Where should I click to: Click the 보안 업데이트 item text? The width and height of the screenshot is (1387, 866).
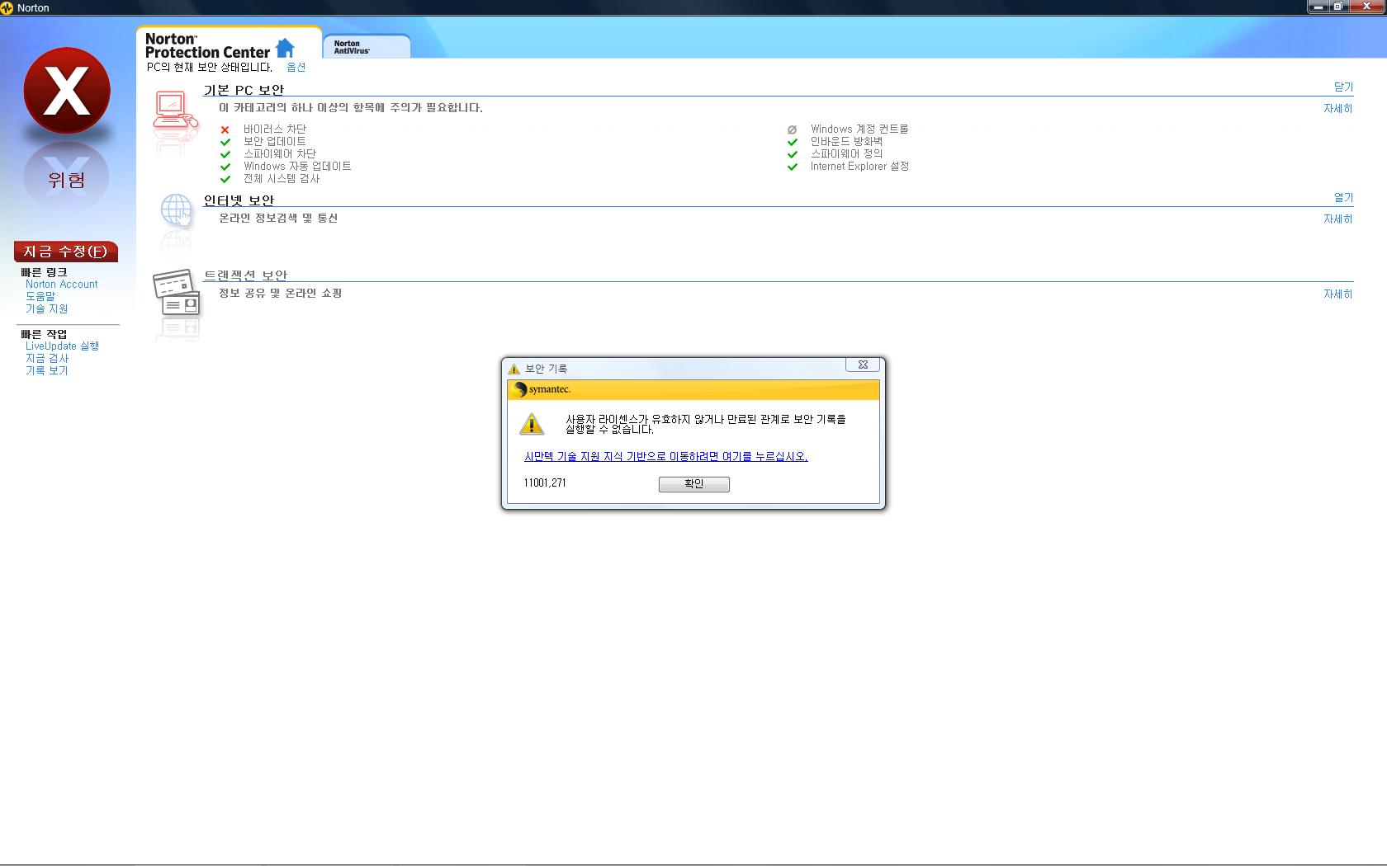tap(274, 142)
